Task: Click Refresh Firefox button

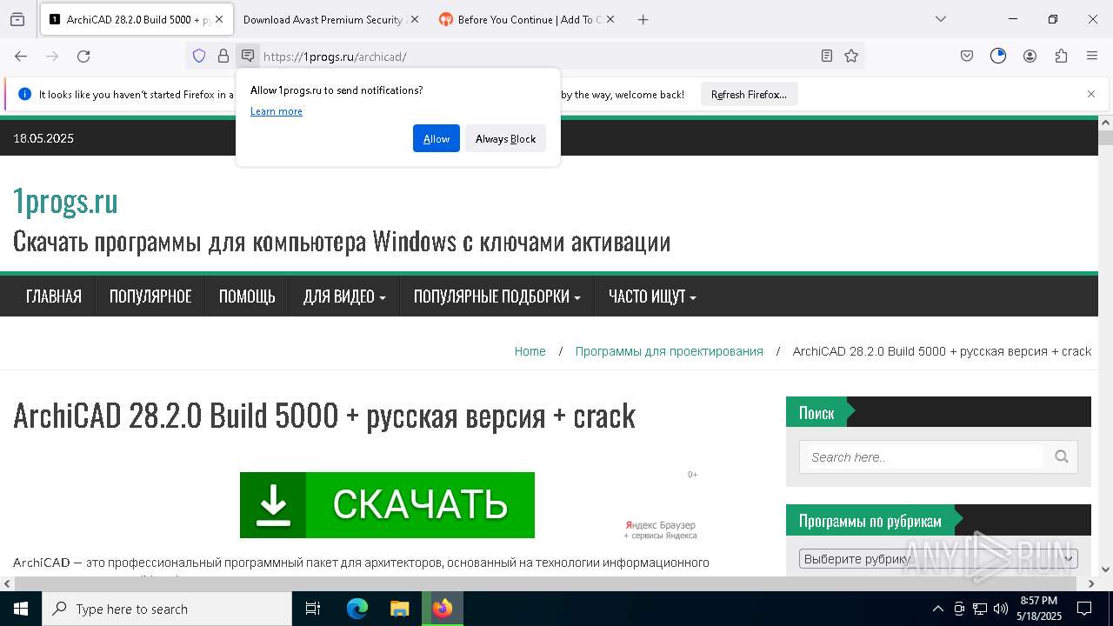Action: 749,94
